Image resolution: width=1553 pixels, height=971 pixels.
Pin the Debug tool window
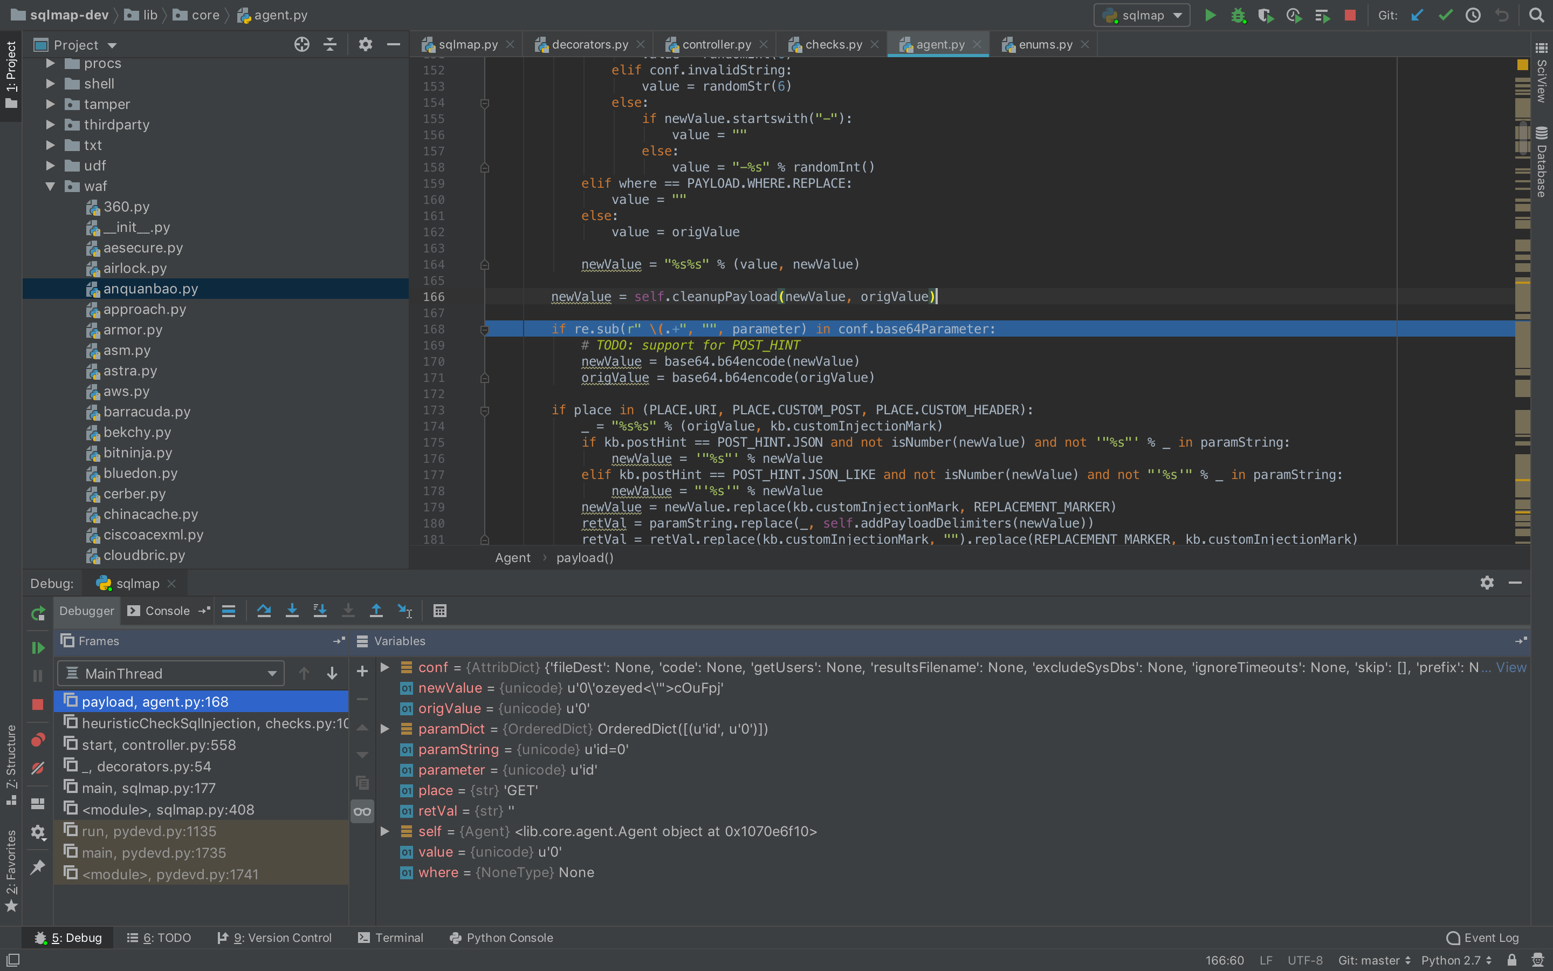click(x=38, y=867)
